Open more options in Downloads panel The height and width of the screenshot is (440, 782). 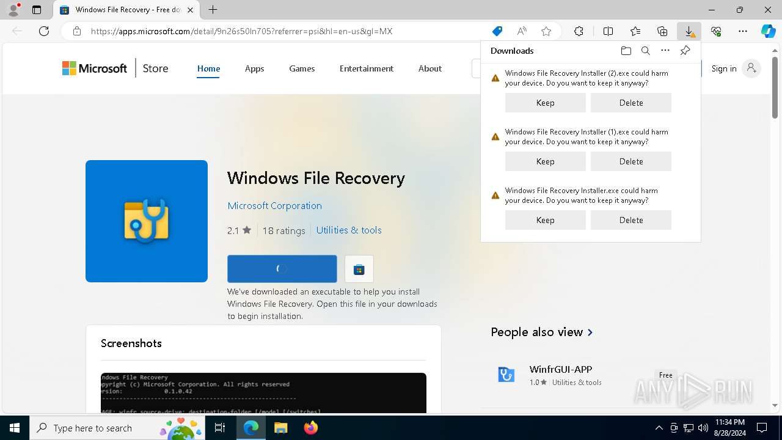tap(665, 51)
